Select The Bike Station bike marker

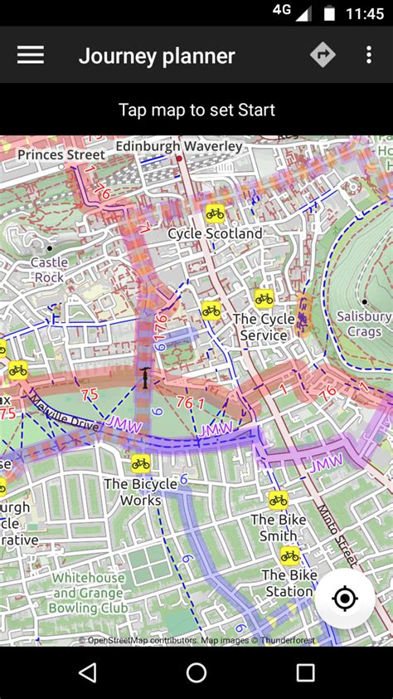tap(289, 556)
